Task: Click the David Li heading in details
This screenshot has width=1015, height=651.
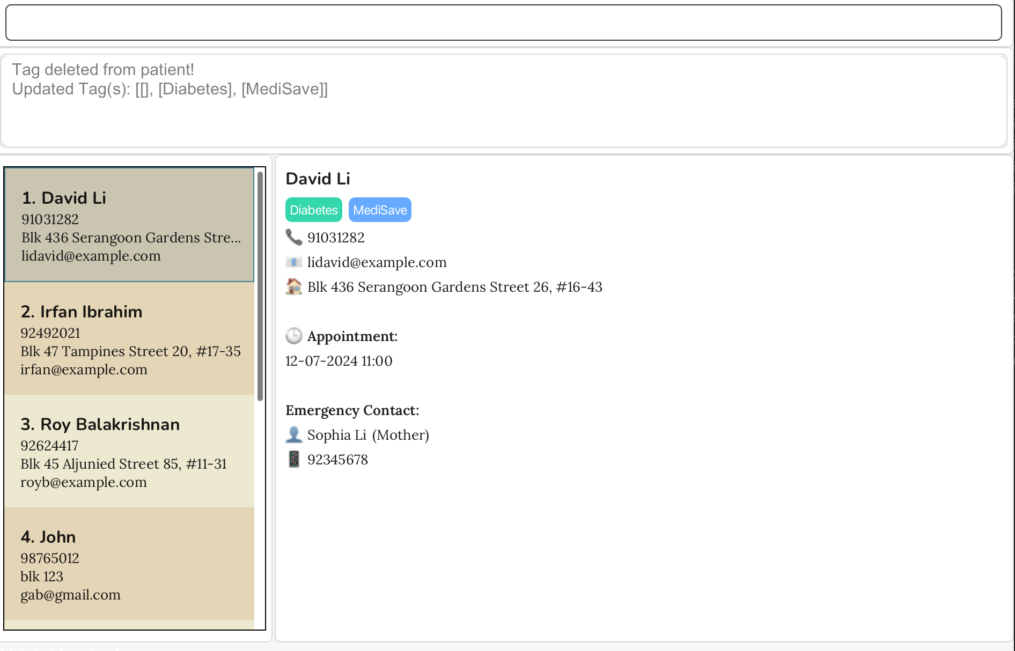Action: pyautogui.click(x=318, y=179)
